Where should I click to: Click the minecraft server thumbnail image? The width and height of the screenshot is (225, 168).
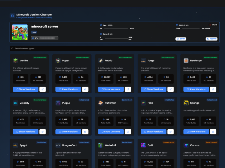[20, 32]
